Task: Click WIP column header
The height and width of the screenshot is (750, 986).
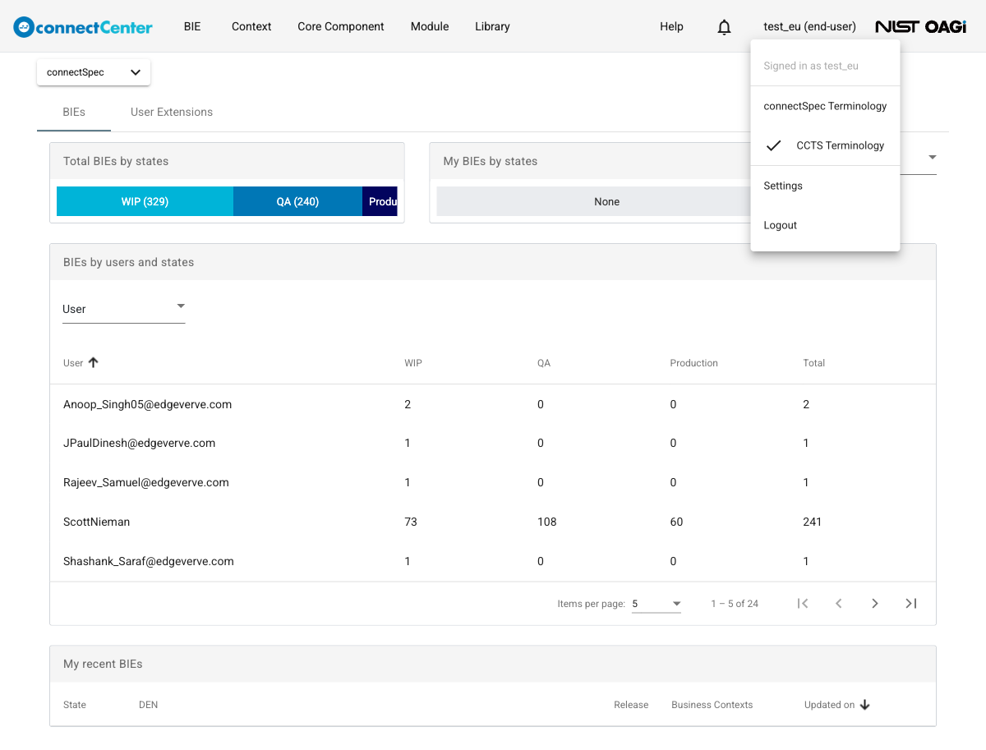Action: click(413, 363)
